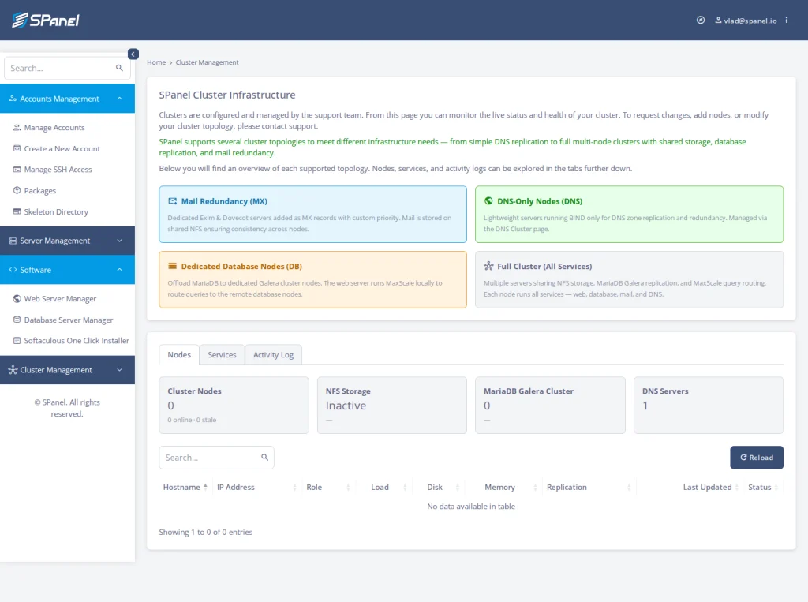808x602 pixels.
Task: Expand Cluster Management section chevron
Action: (120, 370)
